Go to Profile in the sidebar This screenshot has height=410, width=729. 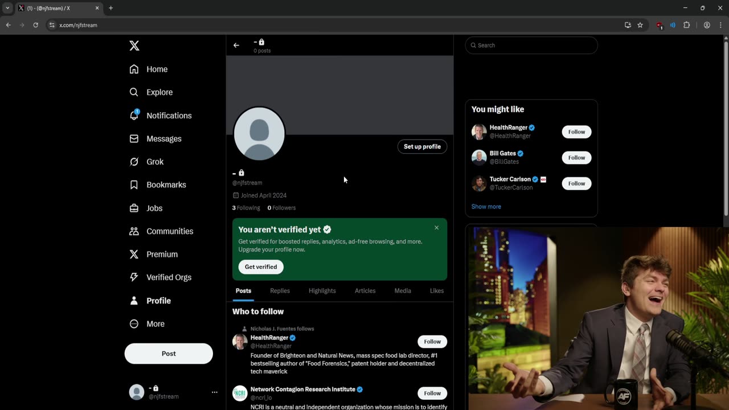pyautogui.click(x=150, y=301)
